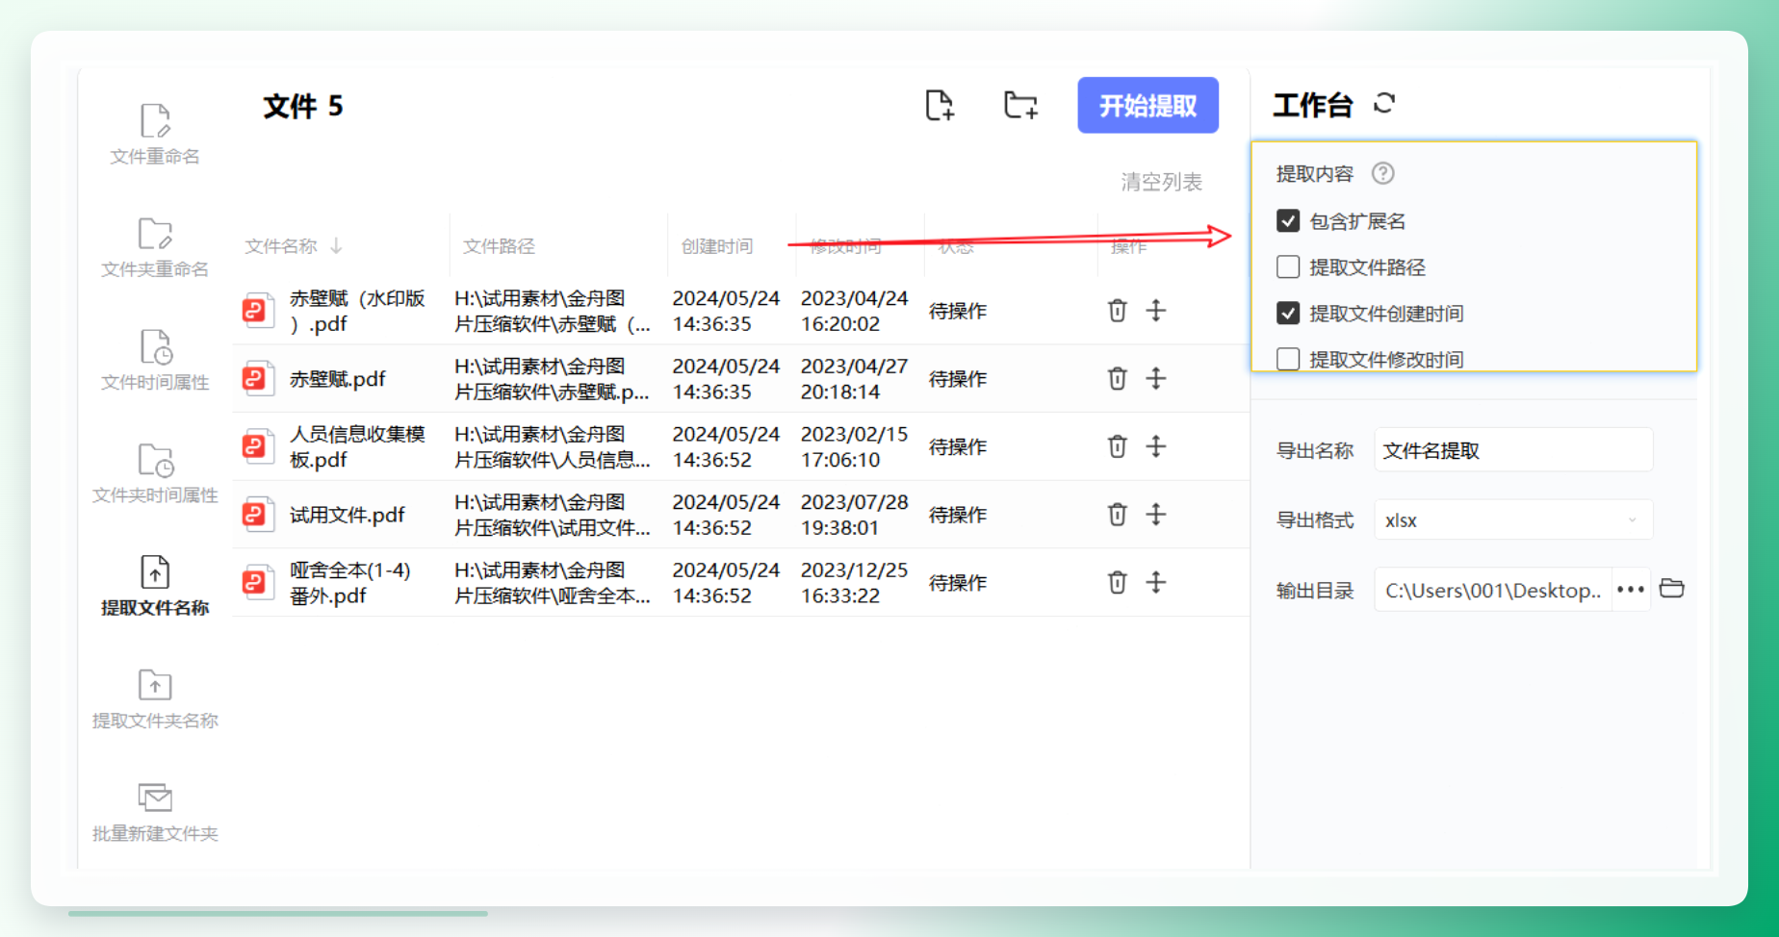Click the 文件路径 column header
1779x937 pixels.
coord(499,246)
